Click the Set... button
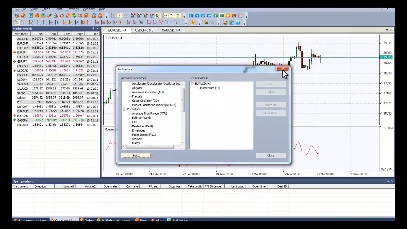The image size is (407, 229). tap(136, 156)
